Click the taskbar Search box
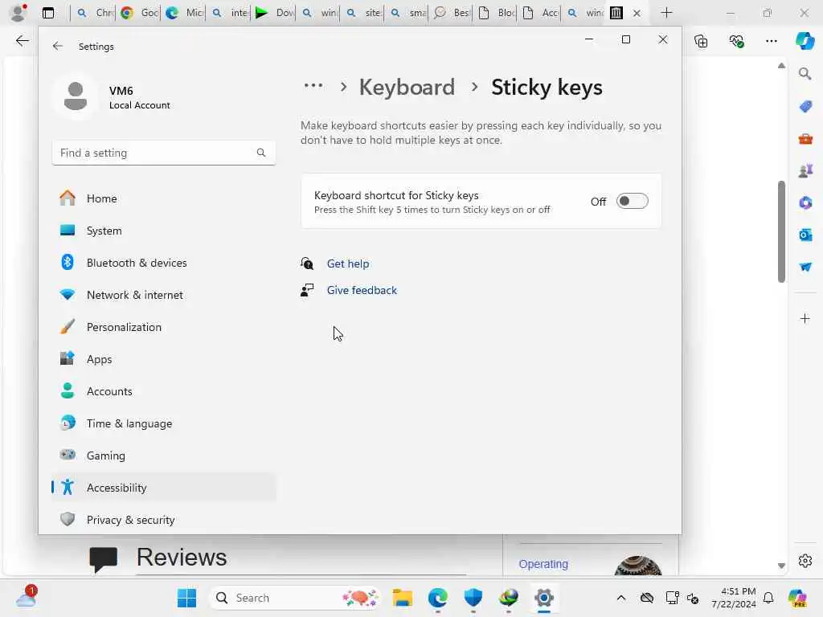This screenshot has height=617, width=823. pyautogui.click(x=295, y=598)
